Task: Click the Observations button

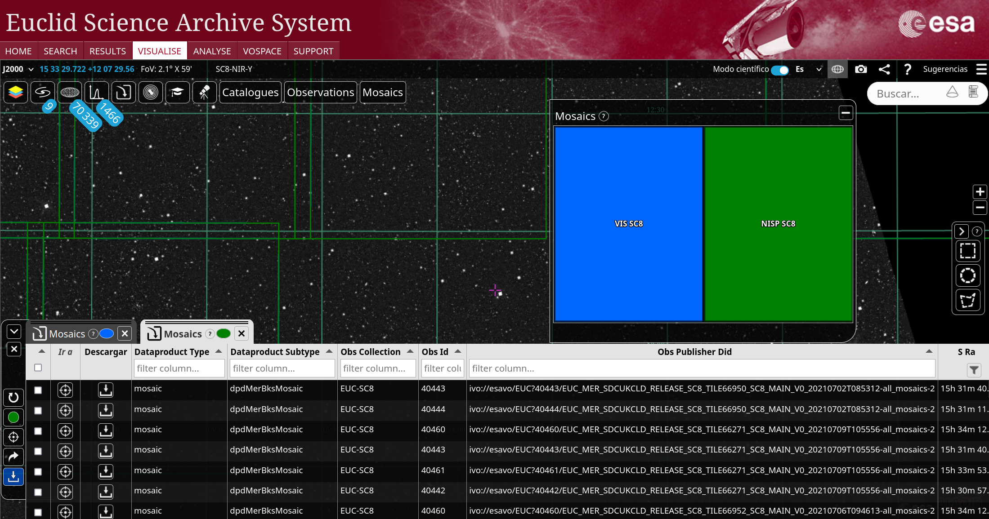Action: point(321,93)
